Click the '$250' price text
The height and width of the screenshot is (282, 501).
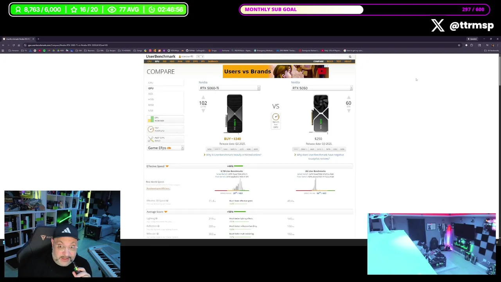(318, 139)
